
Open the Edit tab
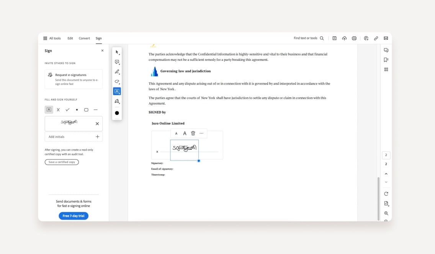pos(70,38)
